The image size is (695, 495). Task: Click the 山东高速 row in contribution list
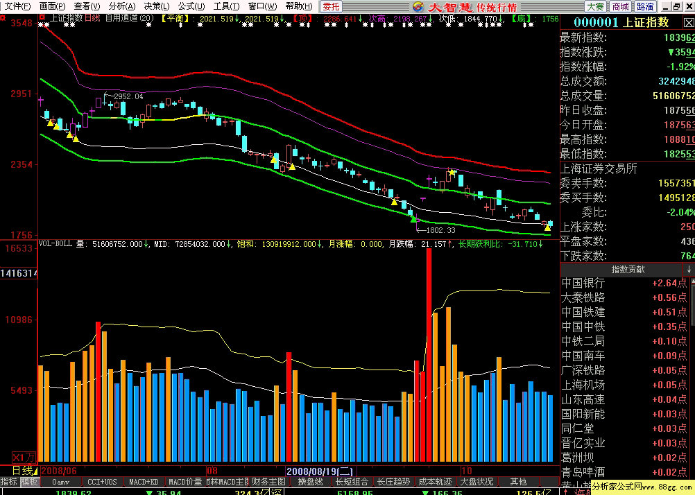coord(624,400)
